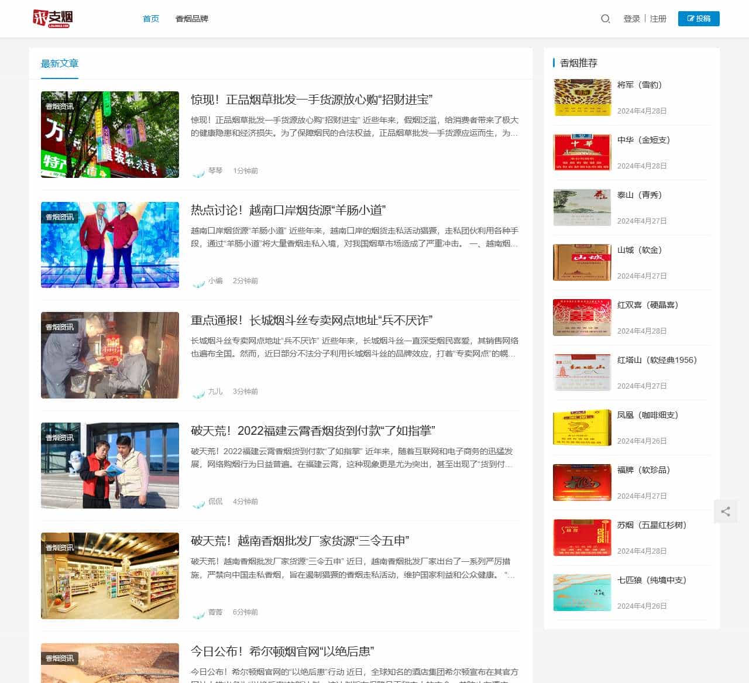Click author name 小编
Image resolution: width=749 pixels, height=683 pixels.
click(x=215, y=281)
